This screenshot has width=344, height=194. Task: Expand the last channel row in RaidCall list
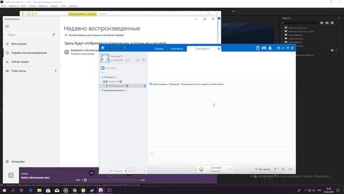pyautogui.click(x=102, y=91)
